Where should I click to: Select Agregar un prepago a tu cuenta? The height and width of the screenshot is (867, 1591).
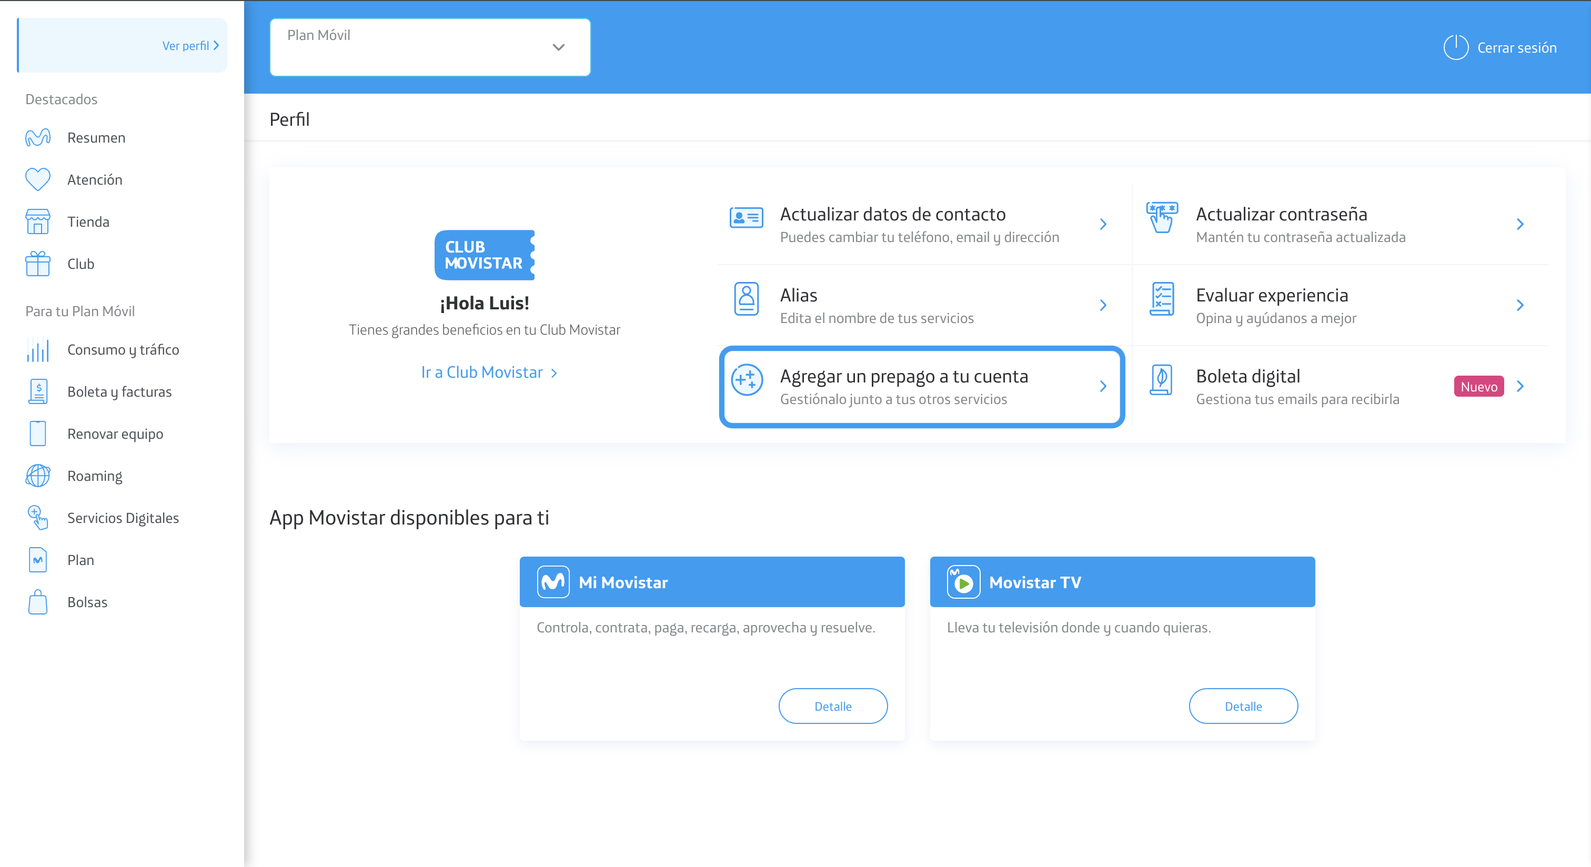click(922, 387)
